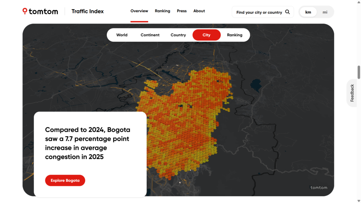The height and width of the screenshot is (203, 361).
Task: Click the Traffic Index title link
Action: click(x=87, y=11)
